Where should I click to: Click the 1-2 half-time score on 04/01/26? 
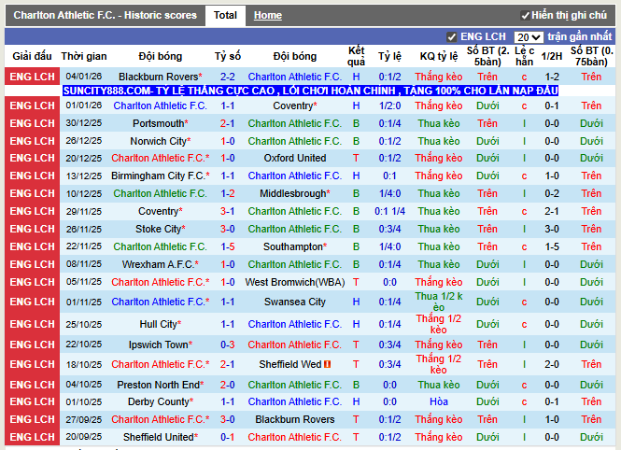coord(551,77)
